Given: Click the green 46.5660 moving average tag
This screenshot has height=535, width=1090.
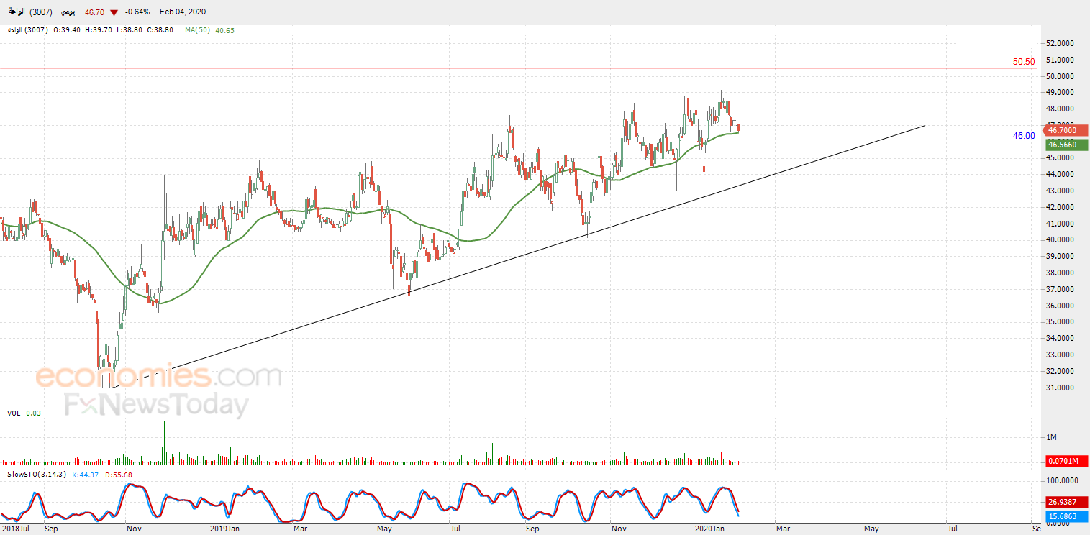Looking at the screenshot, I should click(x=1067, y=145).
